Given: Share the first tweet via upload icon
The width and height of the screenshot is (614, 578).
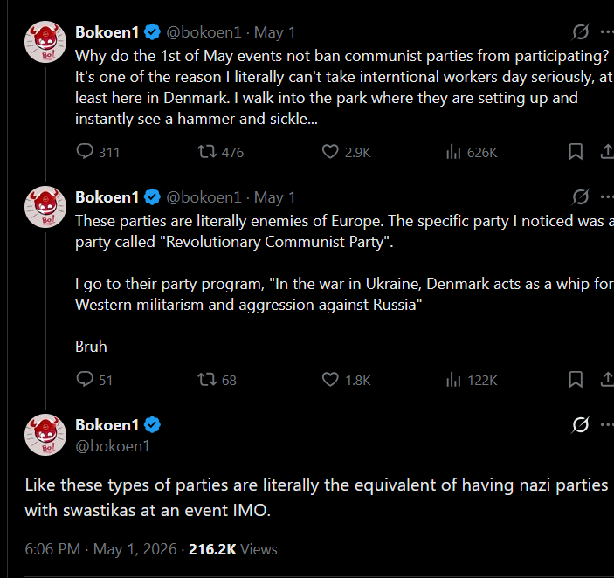Looking at the screenshot, I should (607, 151).
